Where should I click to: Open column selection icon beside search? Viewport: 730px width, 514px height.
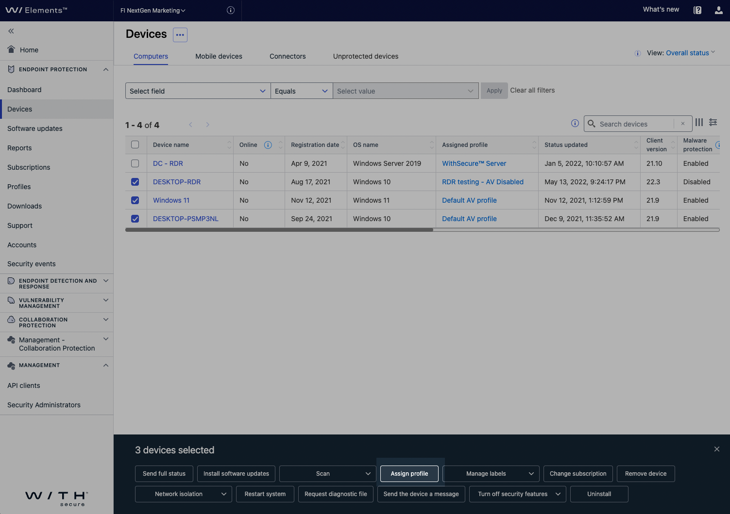(x=699, y=123)
